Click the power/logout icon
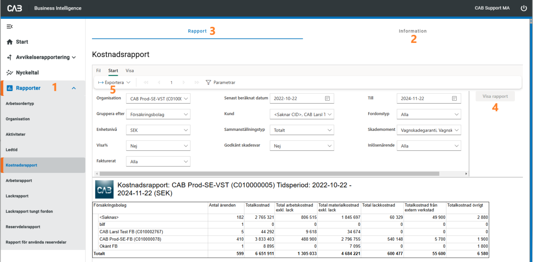This screenshot has height=262, width=533. pyautogui.click(x=523, y=8)
